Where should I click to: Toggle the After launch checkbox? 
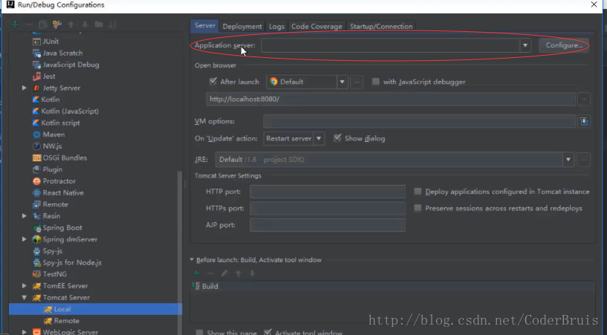[x=213, y=81]
